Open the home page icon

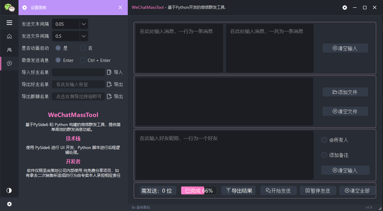click(9, 36)
